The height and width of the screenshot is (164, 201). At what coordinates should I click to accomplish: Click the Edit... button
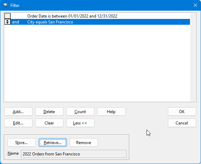pos(18,123)
